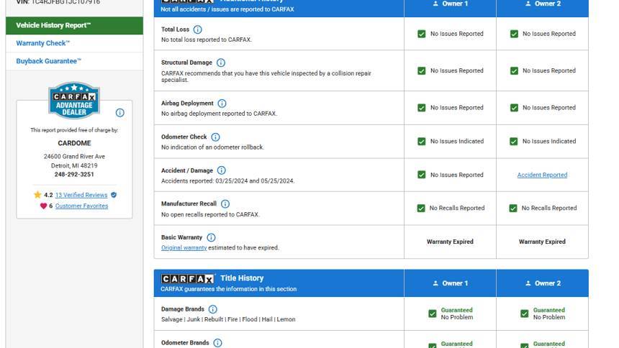Click the Owner 1 Warranty Expired cell
The image size is (619, 348).
450,242
